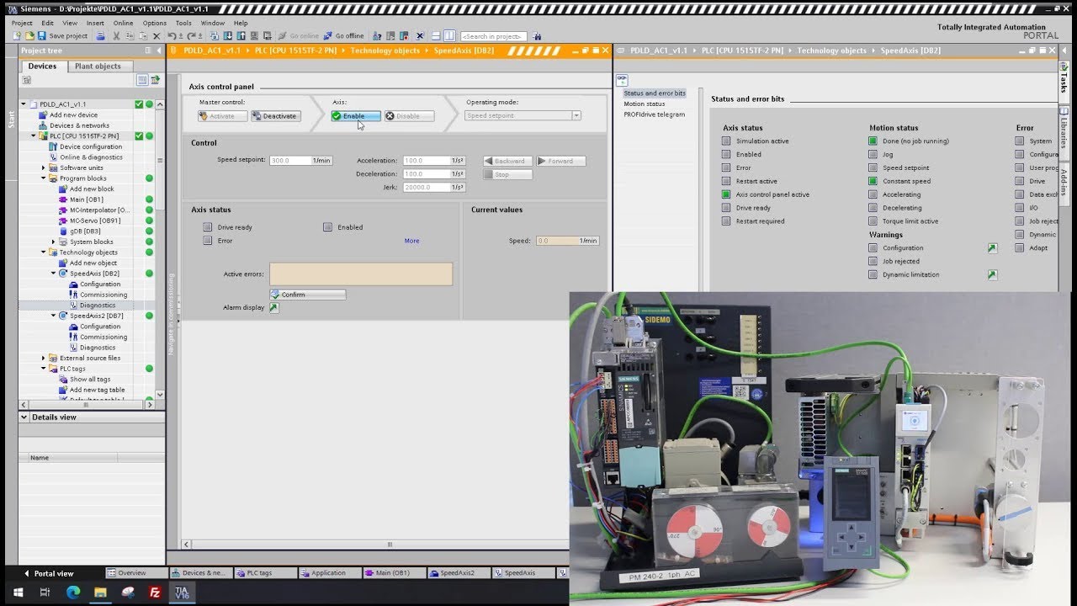The width and height of the screenshot is (1077, 606).
Task: Select PROFIdrive telegram in diagnostics list
Action: 654,114
